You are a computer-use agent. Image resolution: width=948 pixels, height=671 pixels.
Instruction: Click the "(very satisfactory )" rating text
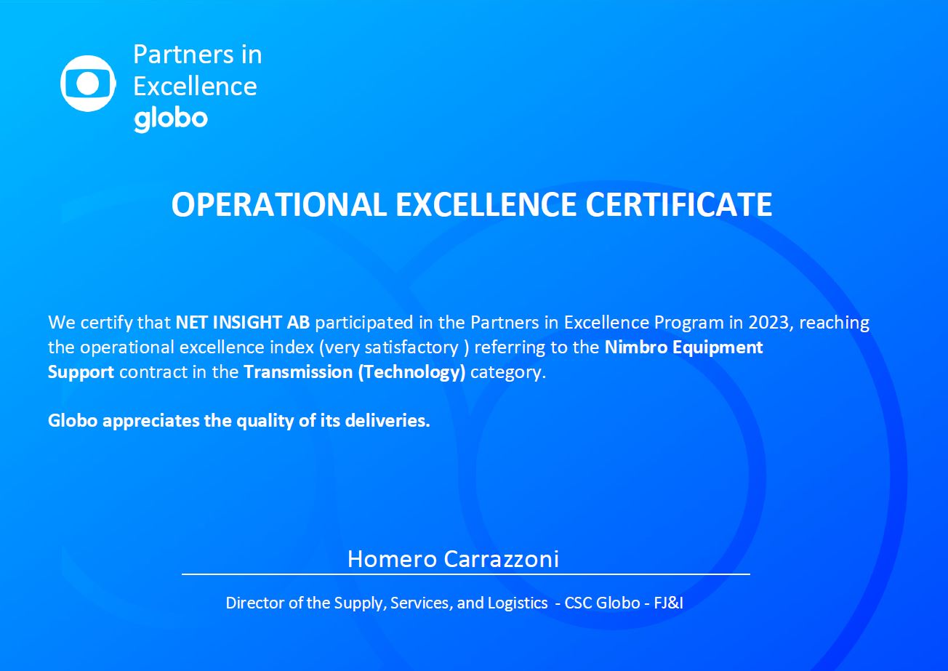389,347
